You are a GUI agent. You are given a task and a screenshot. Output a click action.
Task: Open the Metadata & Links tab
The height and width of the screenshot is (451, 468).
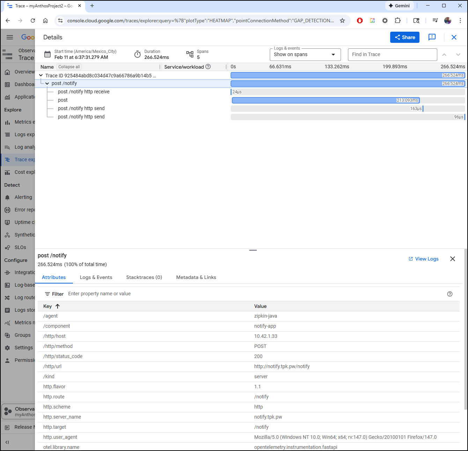click(196, 277)
